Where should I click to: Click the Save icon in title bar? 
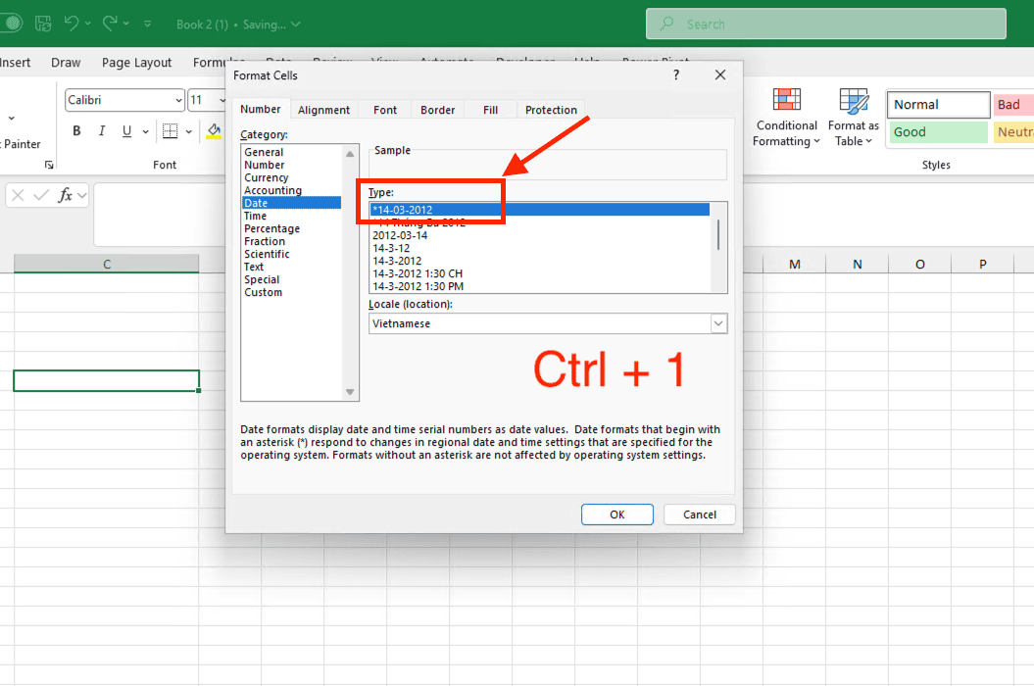pyautogui.click(x=43, y=24)
